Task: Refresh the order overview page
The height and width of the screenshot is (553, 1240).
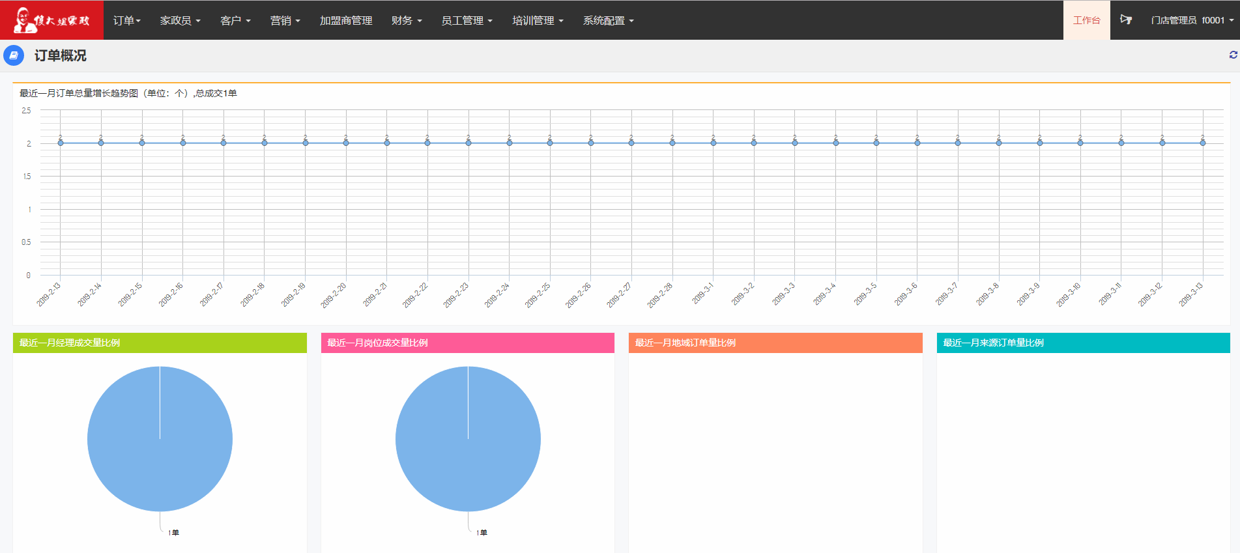Action: 1233,55
